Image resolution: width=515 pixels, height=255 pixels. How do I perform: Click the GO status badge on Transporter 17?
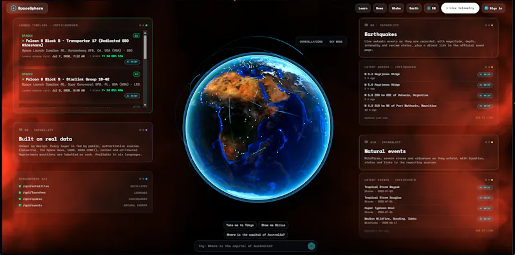click(136, 35)
